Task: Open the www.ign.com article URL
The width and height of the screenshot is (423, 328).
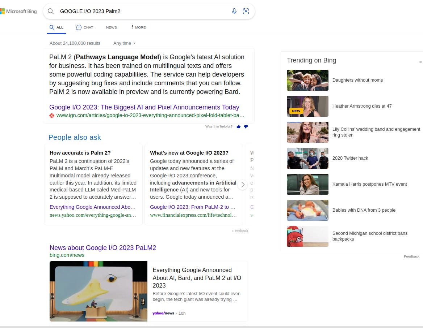Action: 150,116
